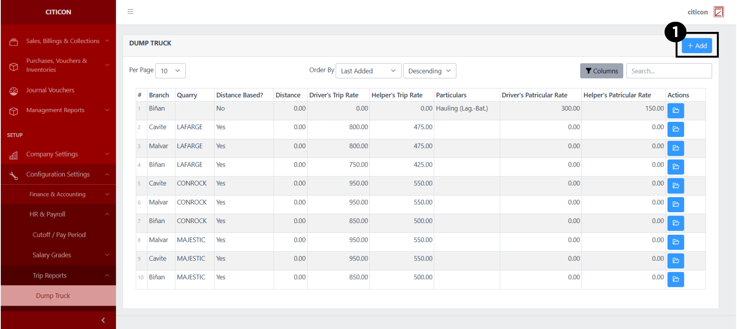Click the Columns filter button
This screenshot has width=737, height=329.
[601, 71]
